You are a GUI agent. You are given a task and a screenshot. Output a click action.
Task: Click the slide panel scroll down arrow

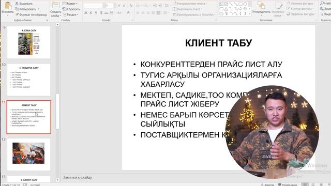[x=57, y=180]
